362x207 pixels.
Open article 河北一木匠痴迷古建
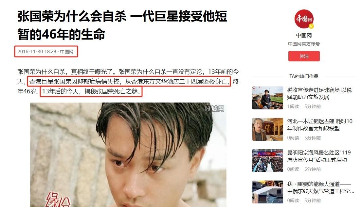tap(320, 125)
